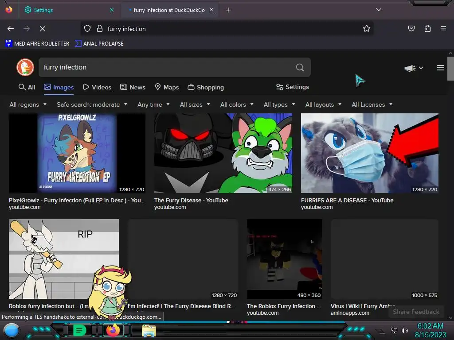This screenshot has width=454, height=340.
Task: Open the green notes app on taskbar
Action: coord(79,330)
